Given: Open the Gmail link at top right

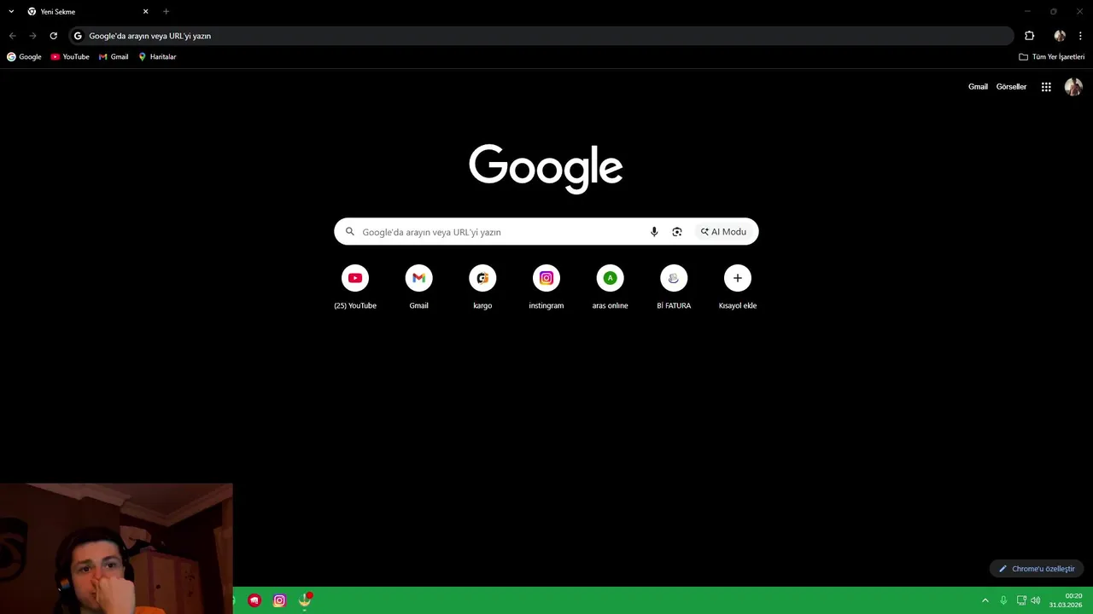Looking at the screenshot, I should coord(978,87).
